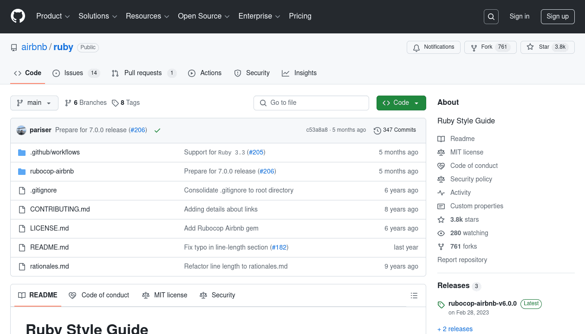Click the commit history clock icon
The image size is (585, 334).
(377, 130)
